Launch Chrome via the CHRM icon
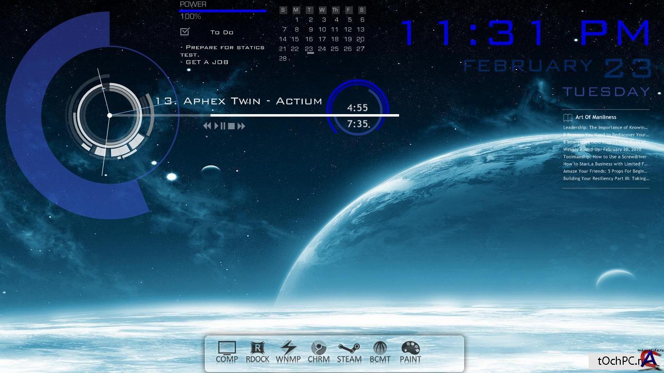 pos(318,352)
